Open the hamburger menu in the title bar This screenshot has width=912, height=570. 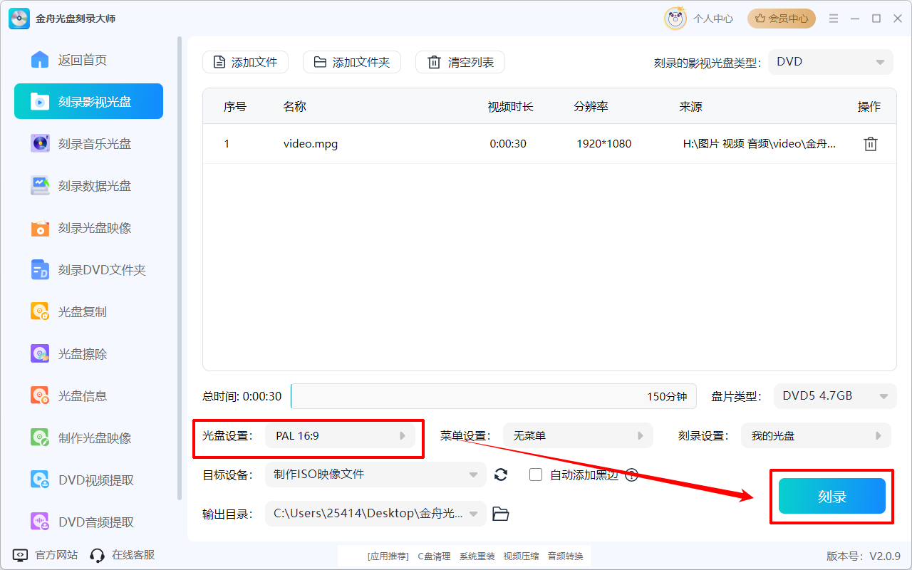[834, 19]
